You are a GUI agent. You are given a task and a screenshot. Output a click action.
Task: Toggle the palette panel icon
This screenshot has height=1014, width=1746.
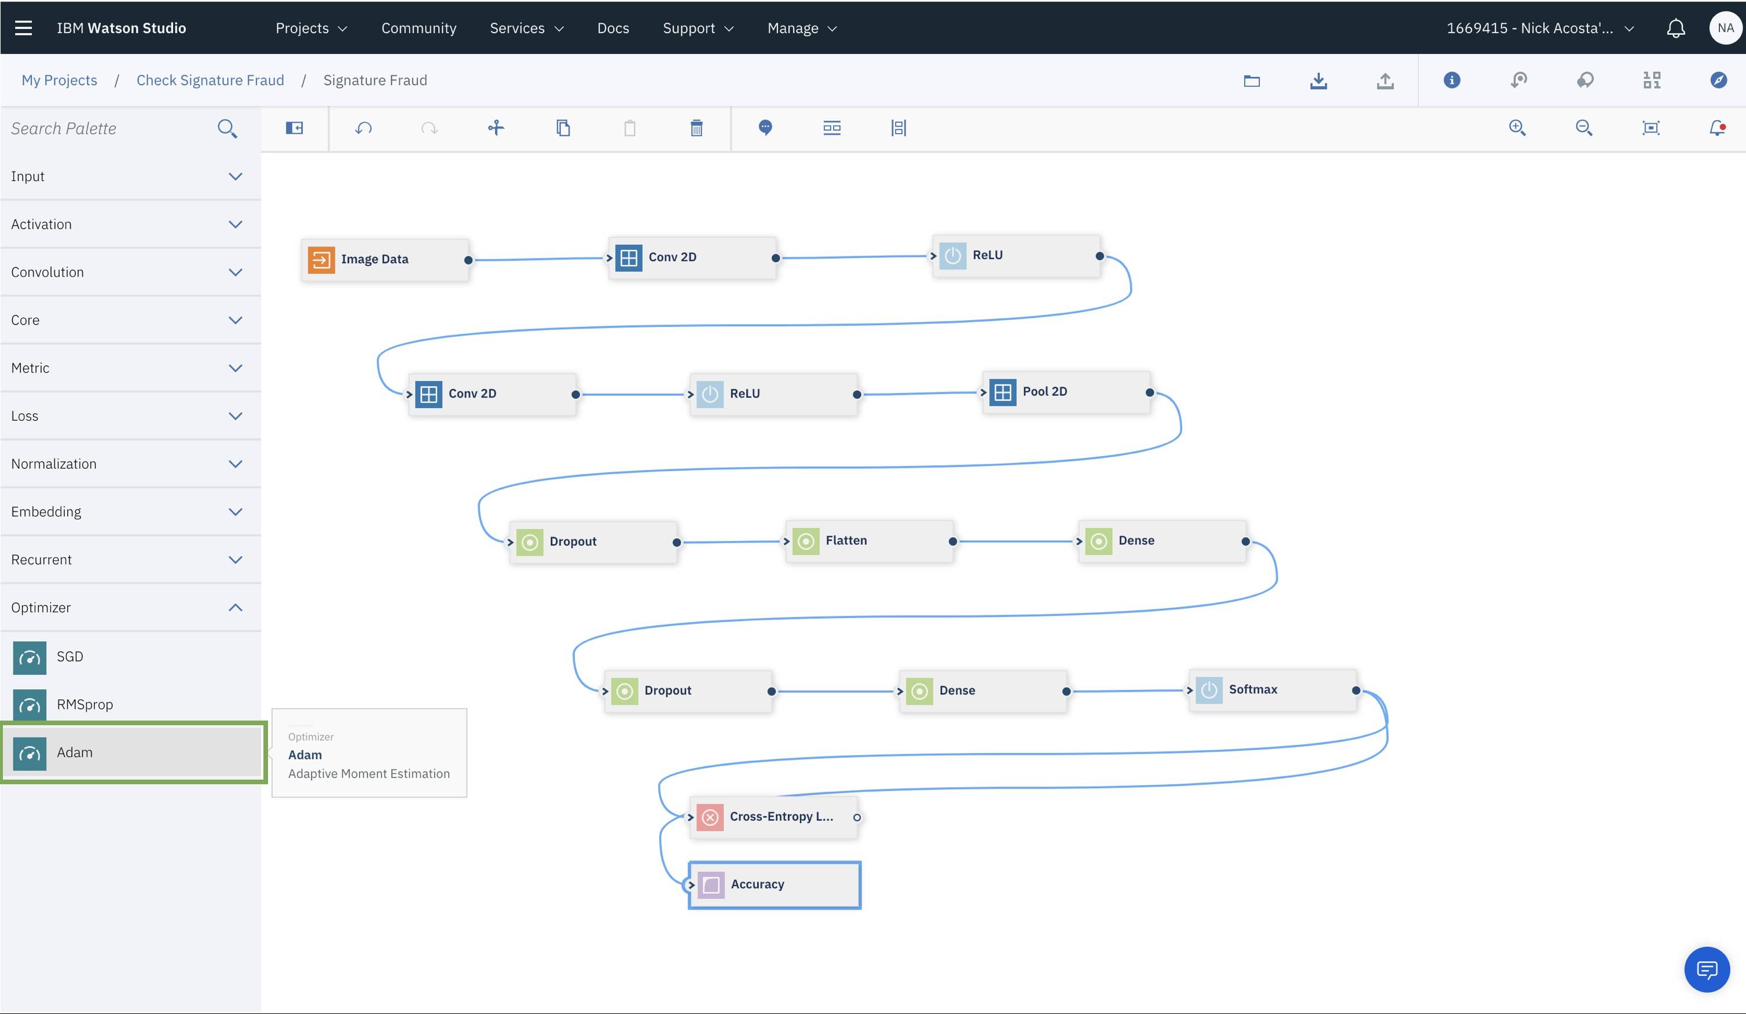[295, 127]
